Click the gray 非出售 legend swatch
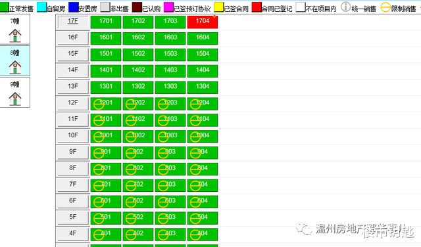421x247 pixels. (x=105, y=7)
